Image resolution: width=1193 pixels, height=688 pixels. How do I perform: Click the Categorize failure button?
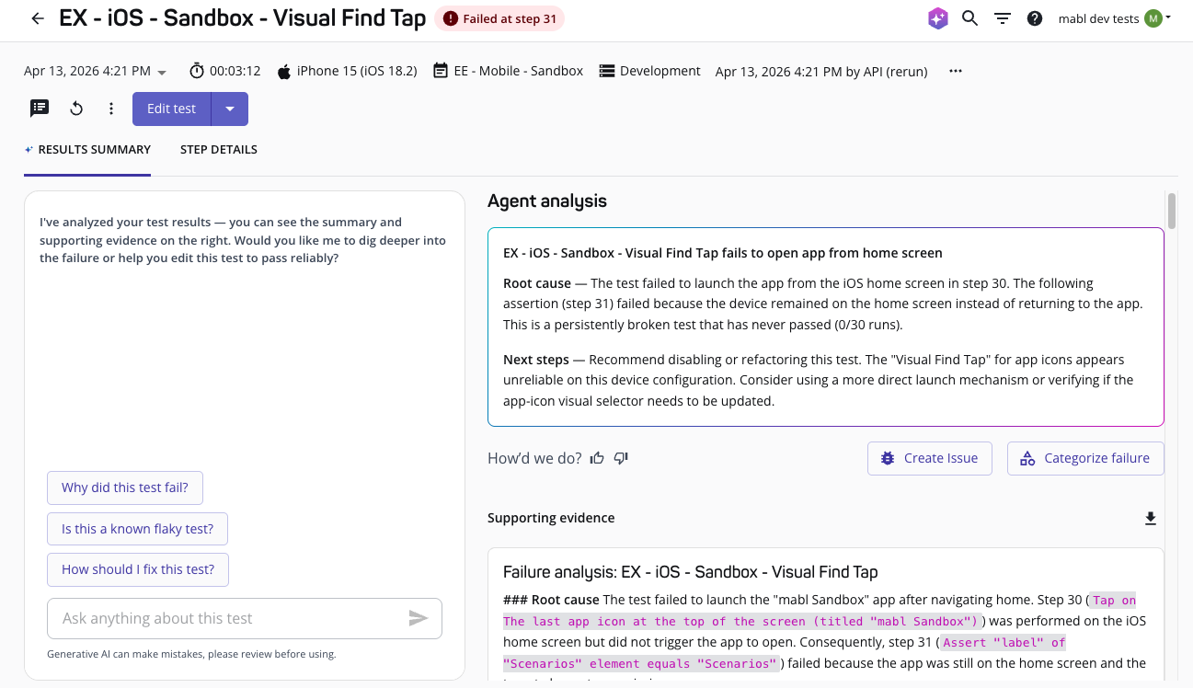1085,458
